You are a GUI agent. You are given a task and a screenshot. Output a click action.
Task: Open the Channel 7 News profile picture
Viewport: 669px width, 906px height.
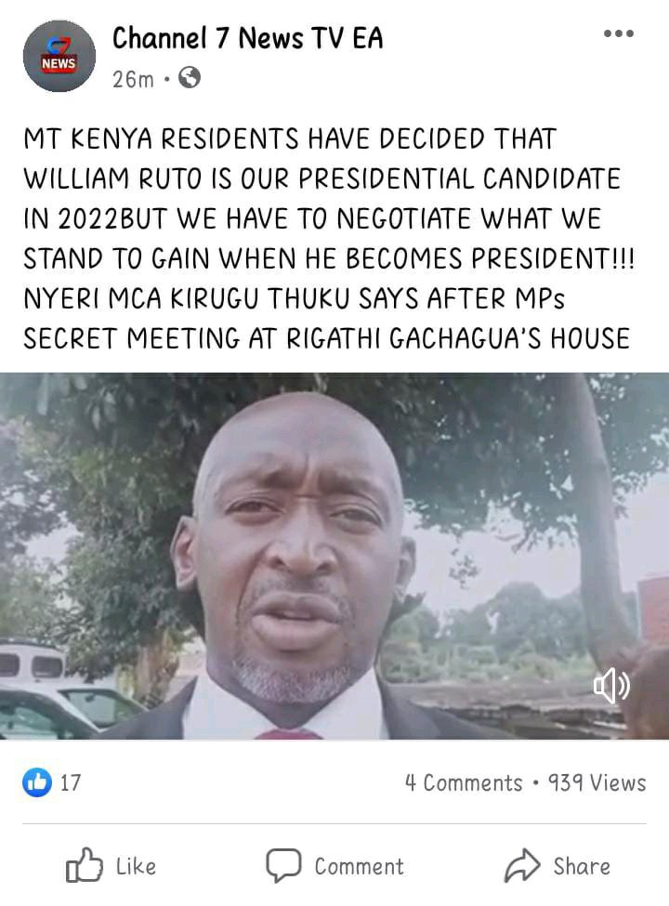(59, 56)
